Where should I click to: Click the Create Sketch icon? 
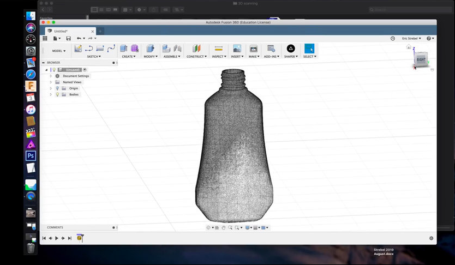pos(78,49)
